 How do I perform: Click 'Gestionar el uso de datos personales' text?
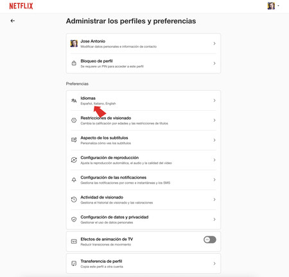pos(107,222)
